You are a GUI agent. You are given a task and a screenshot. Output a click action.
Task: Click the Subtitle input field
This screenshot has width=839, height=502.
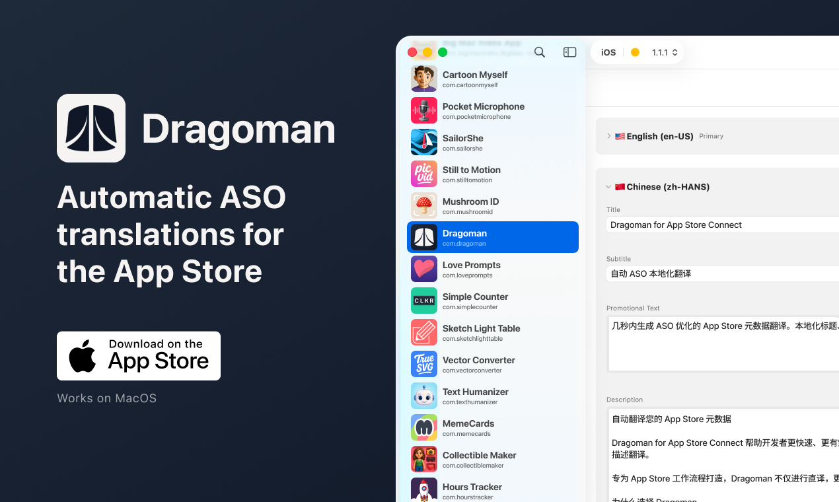point(722,273)
